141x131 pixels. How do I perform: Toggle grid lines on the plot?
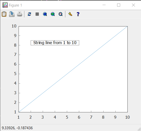click(37, 14)
